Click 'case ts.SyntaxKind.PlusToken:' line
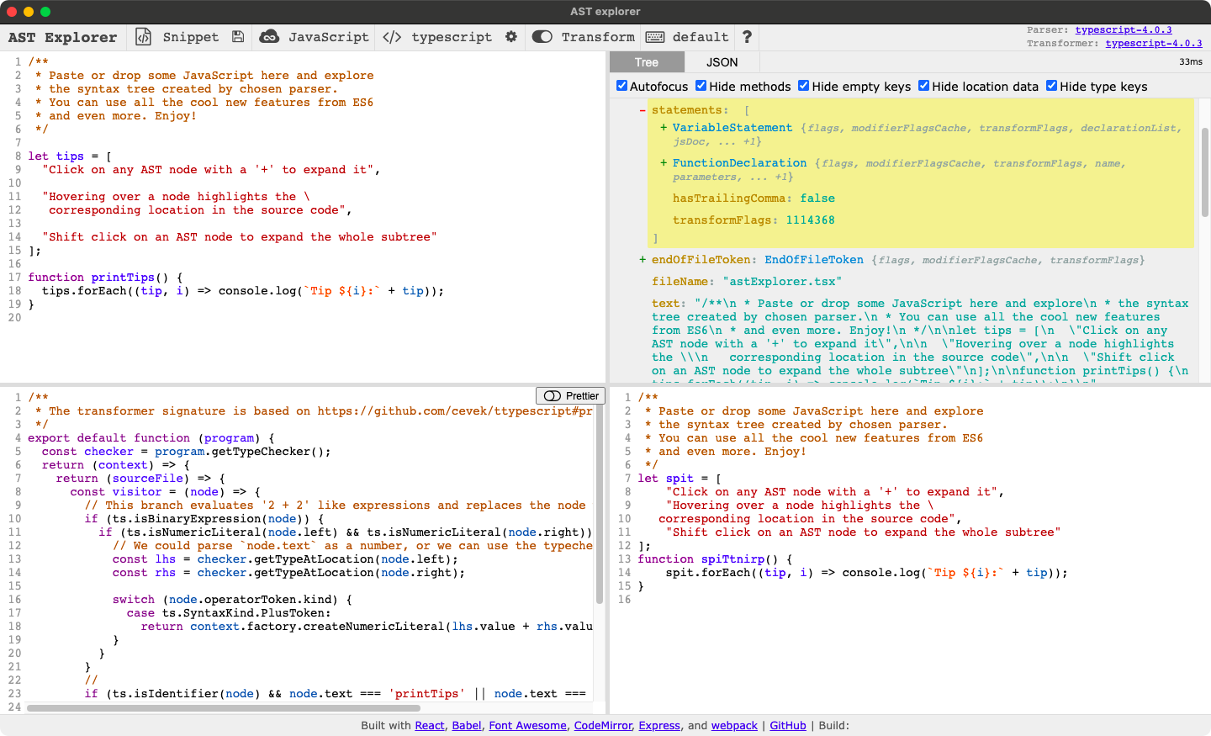Screen dimensions: 1211x736 point(229,613)
